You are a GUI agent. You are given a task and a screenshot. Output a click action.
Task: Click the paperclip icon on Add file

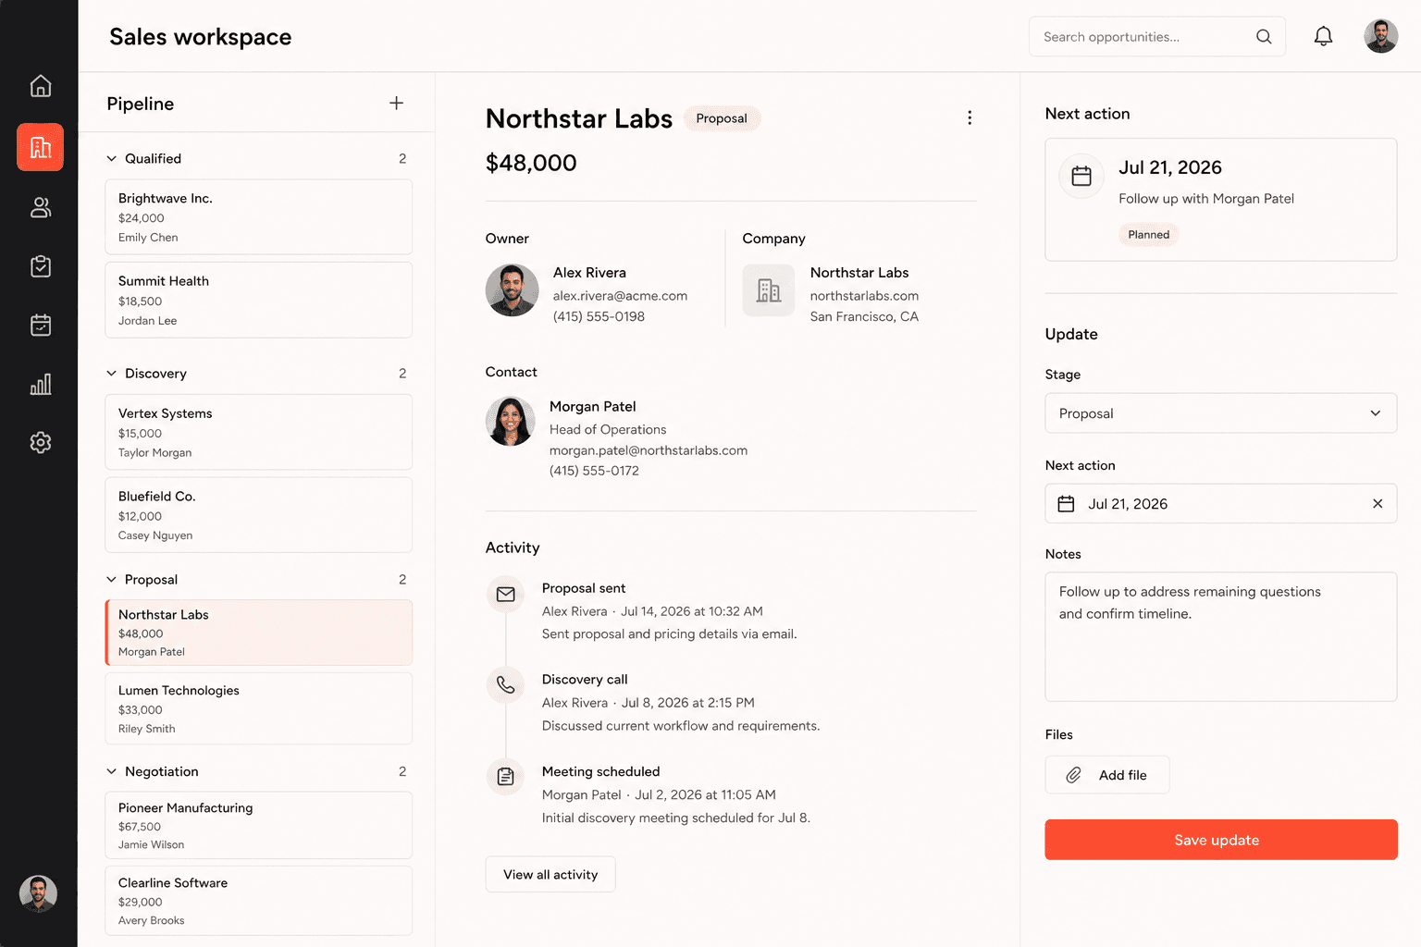(x=1073, y=775)
